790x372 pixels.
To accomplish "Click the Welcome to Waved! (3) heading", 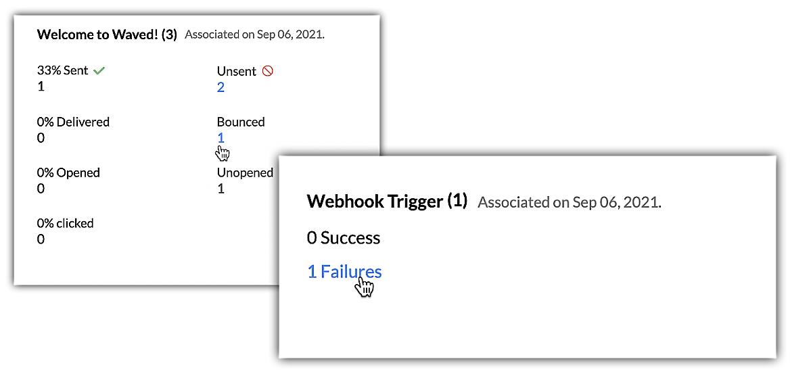I will point(107,34).
